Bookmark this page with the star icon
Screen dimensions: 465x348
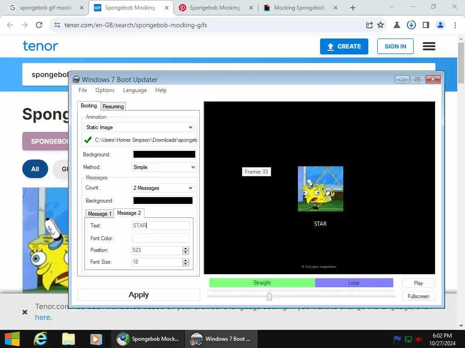coord(381,25)
